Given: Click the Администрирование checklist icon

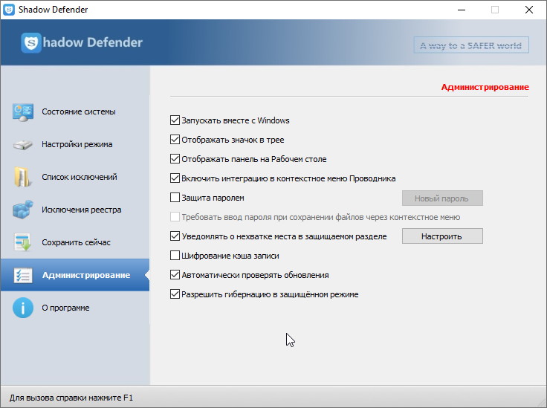Looking at the screenshot, I should [23, 275].
